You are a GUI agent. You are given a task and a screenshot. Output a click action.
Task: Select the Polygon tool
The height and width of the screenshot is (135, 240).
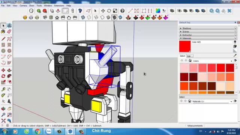click(9, 51)
